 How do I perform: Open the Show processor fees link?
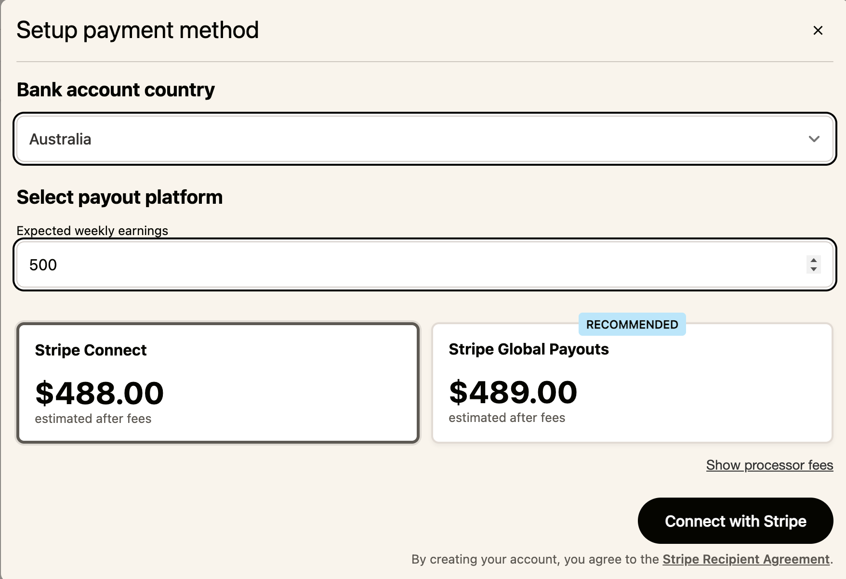(769, 465)
